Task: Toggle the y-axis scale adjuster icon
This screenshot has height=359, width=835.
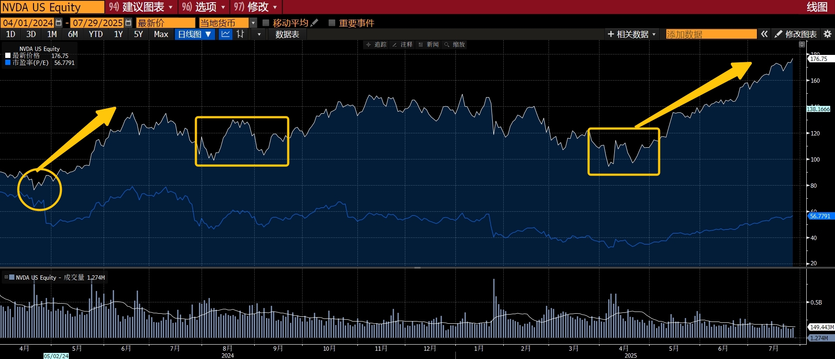Action: pos(802,44)
